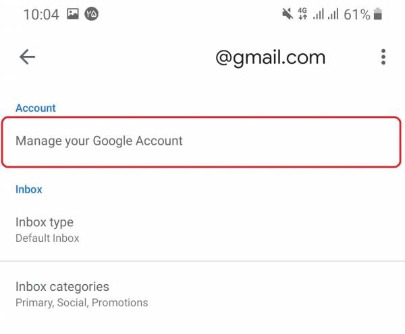
Task: Open Manage your Google Account
Action: 201,141
